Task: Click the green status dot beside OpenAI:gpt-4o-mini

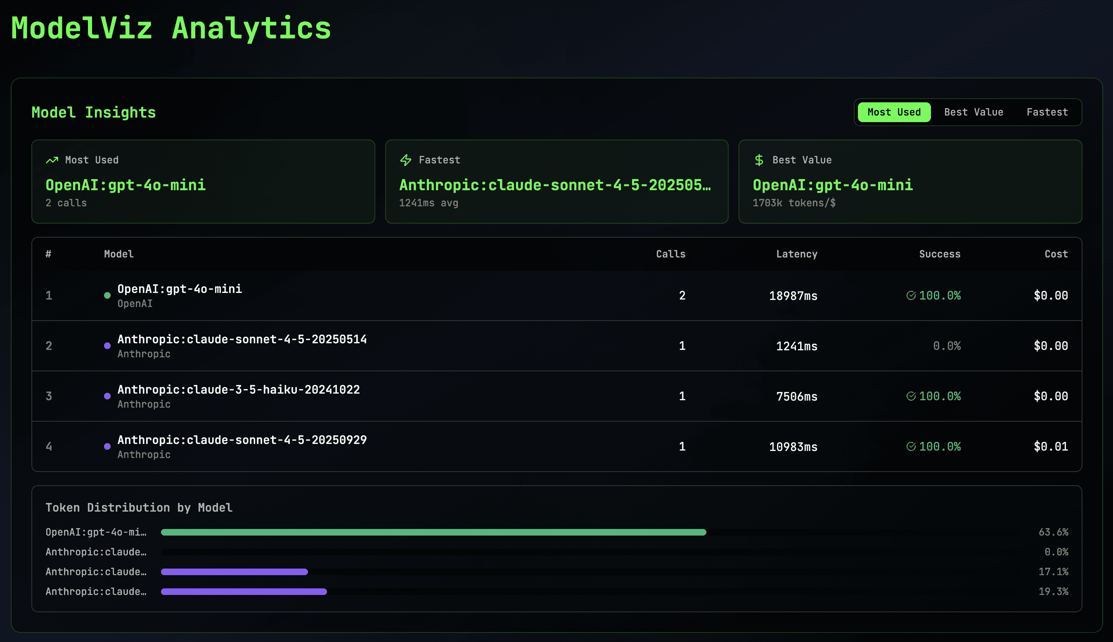Action: pyautogui.click(x=107, y=295)
